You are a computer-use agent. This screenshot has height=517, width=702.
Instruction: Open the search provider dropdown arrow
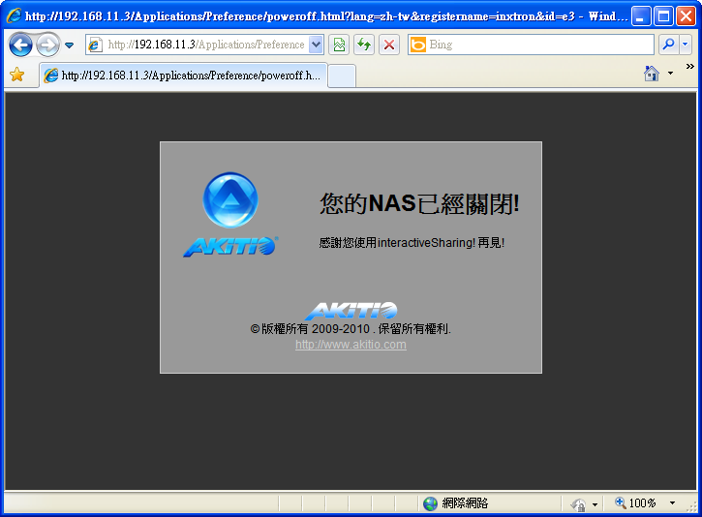coord(686,45)
